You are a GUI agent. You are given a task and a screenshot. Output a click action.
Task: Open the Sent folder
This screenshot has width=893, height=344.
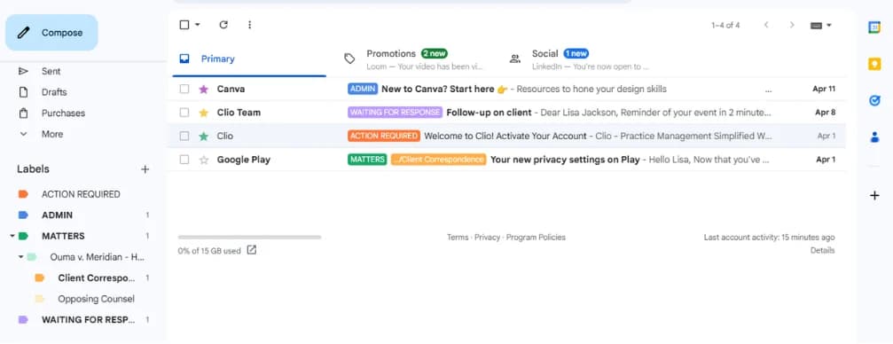(x=51, y=71)
